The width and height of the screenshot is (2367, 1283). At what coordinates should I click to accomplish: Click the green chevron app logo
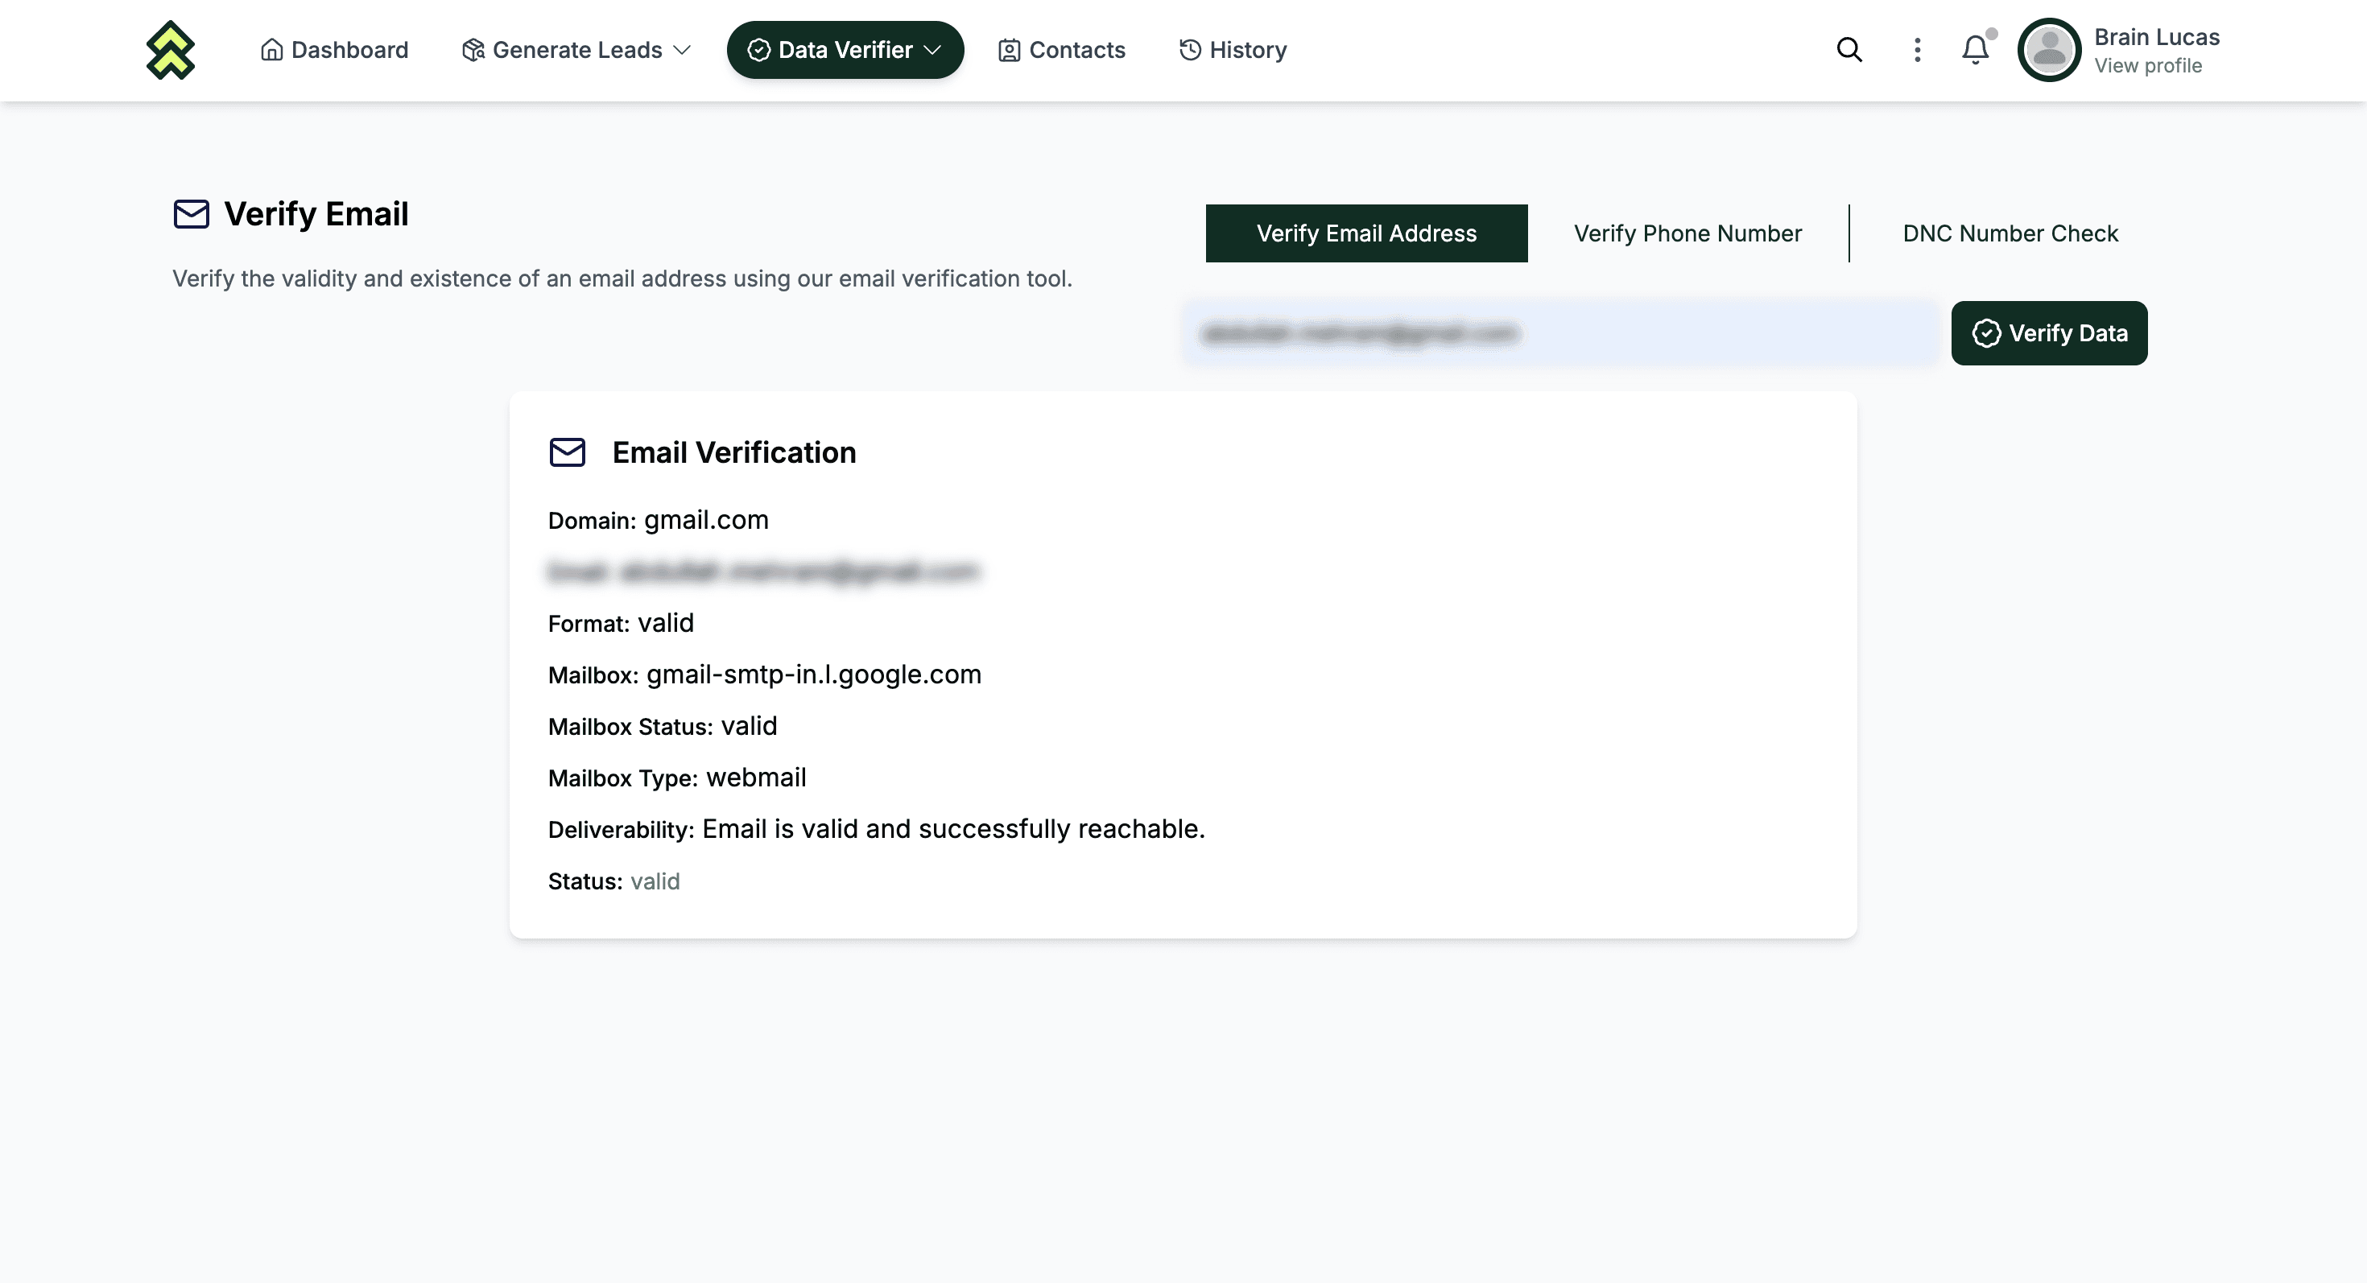click(171, 50)
